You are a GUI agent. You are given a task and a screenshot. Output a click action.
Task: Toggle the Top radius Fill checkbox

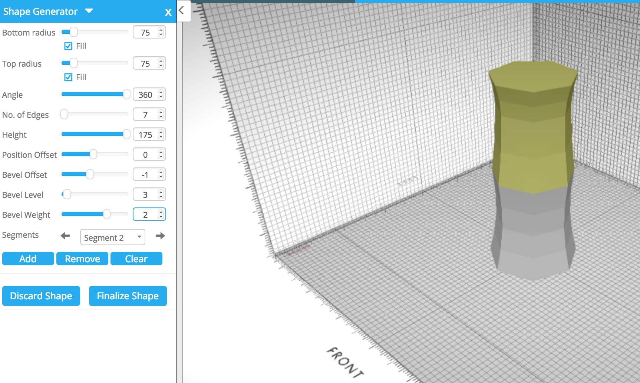pos(68,77)
